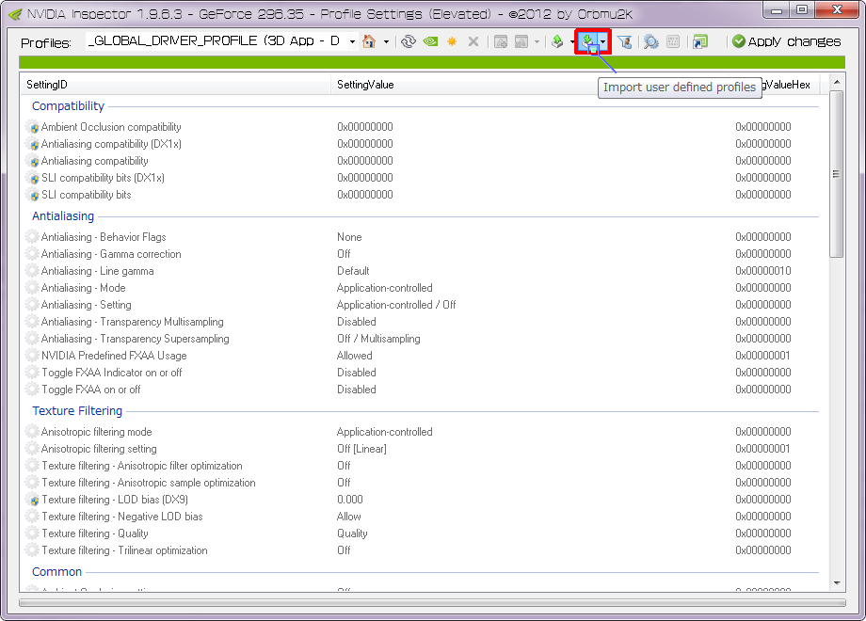Click the 0x00000010 hex value for Line gamma
The width and height of the screenshot is (866, 621).
point(763,271)
